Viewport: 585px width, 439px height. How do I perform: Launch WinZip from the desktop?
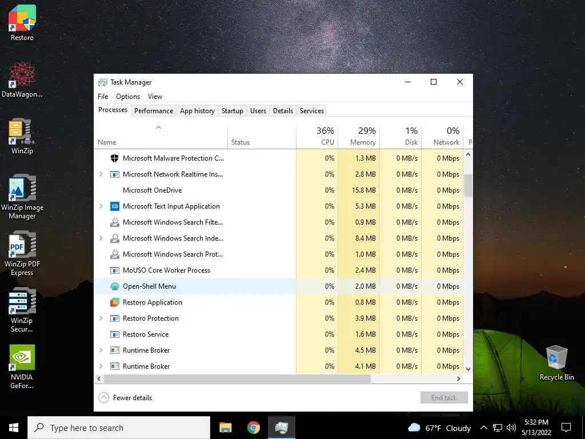pyautogui.click(x=22, y=136)
